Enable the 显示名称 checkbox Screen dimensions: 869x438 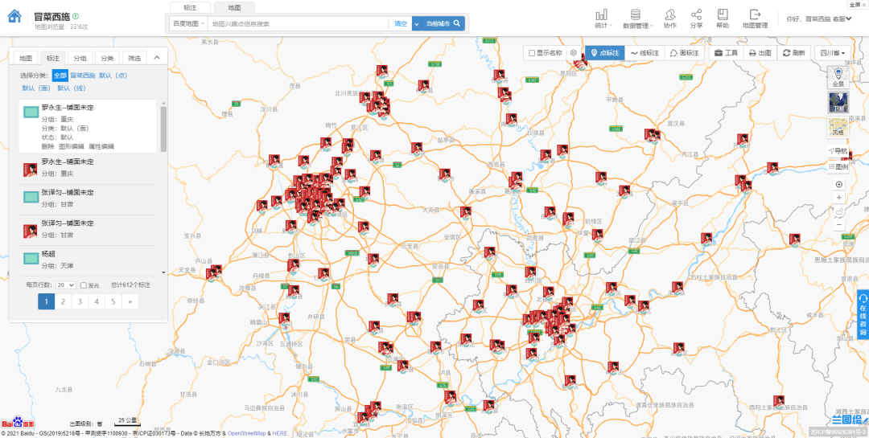coord(531,53)
